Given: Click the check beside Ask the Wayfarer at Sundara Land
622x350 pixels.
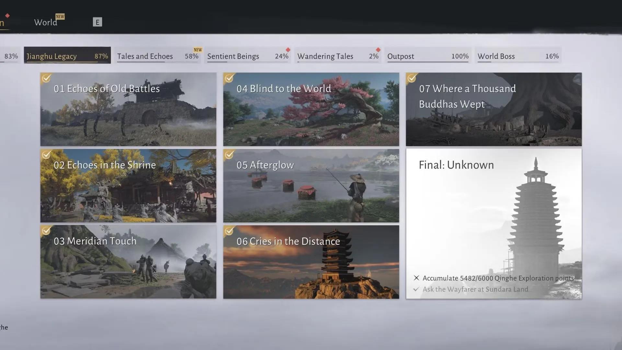Looking at the screenshot, I should (416, 289).
